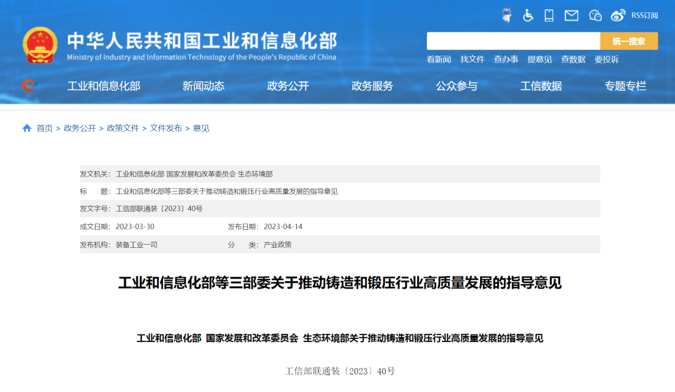Click the WeChat icon
675x392 pixels.
pyautogui.click(x=594, y=15)
